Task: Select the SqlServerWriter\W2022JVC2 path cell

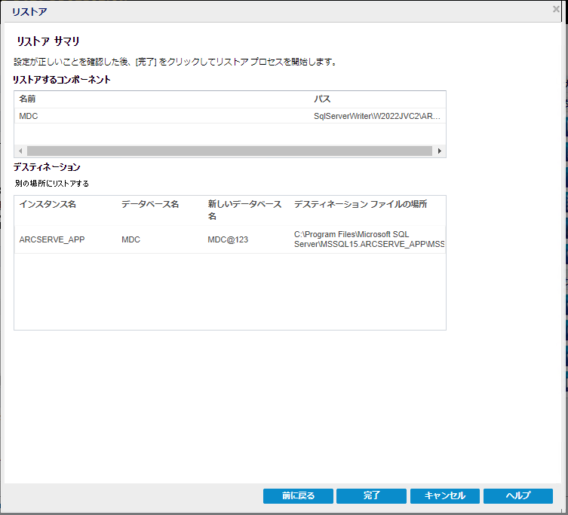Action: [377, 116]
